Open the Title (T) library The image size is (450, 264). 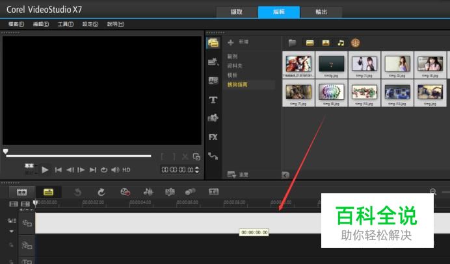pos(213,100)
